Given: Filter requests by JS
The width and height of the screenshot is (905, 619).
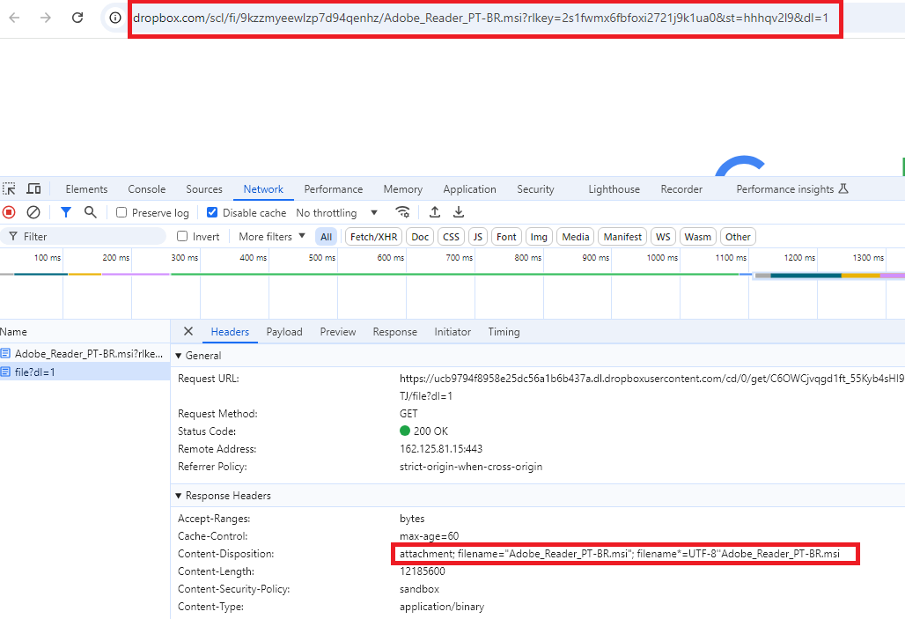Looking at the screenshot, I should pyautogui.click(x=478, y=237).
